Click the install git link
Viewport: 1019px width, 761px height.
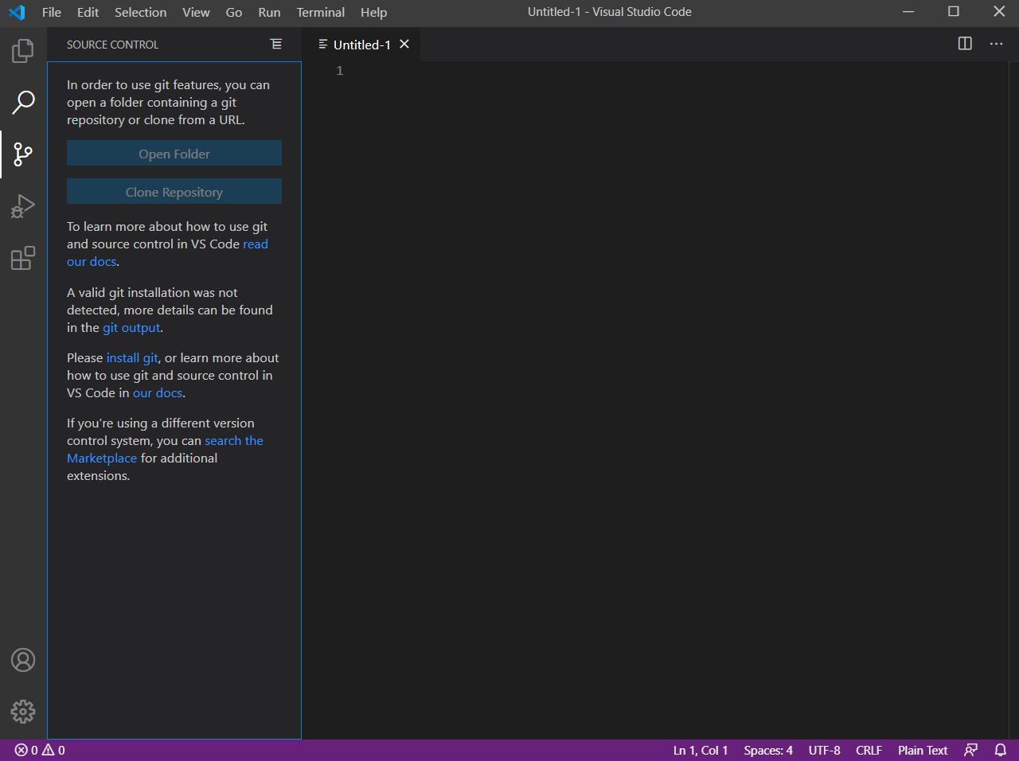(x=131, y=357)
